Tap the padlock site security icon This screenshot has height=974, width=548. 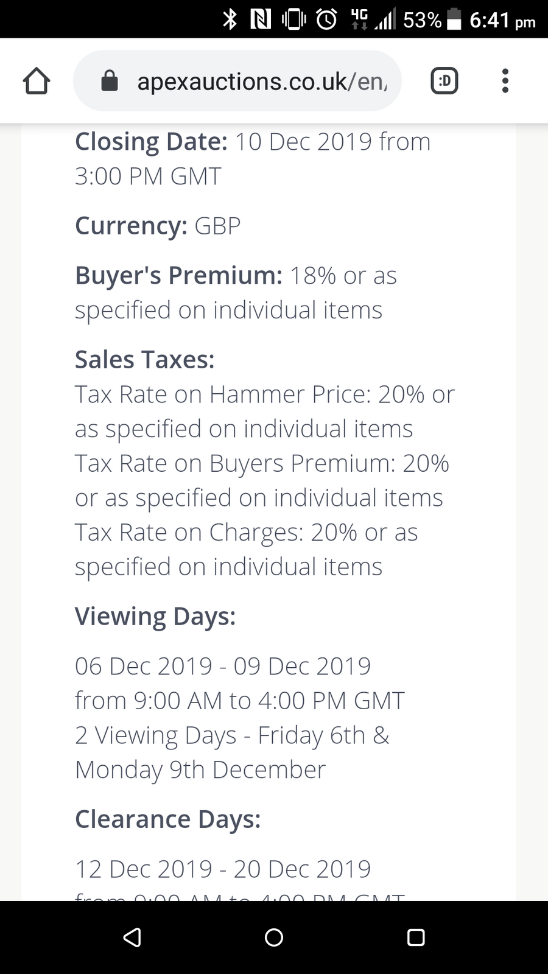pyautogui.click(x=109, y=80)
